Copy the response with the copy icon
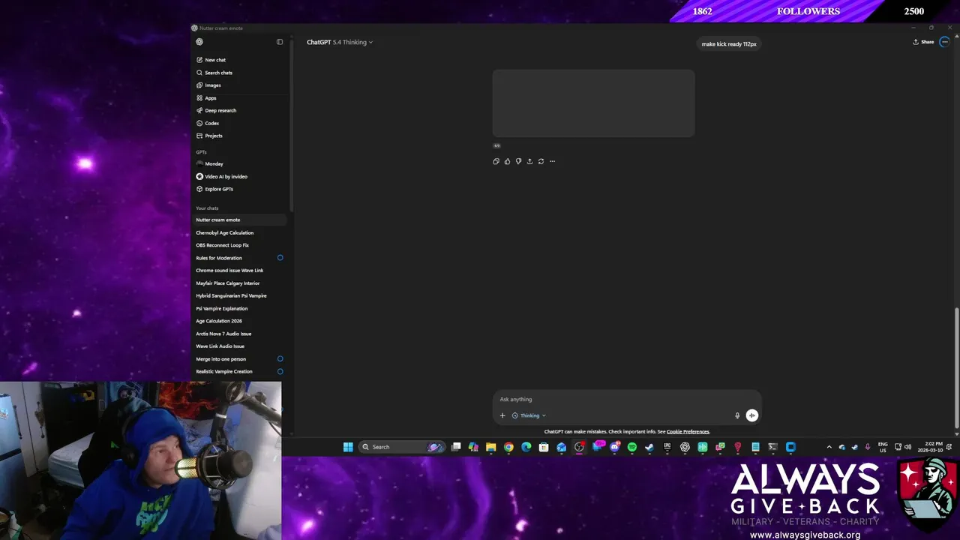 pyautogui.click(x=496, y=161)
